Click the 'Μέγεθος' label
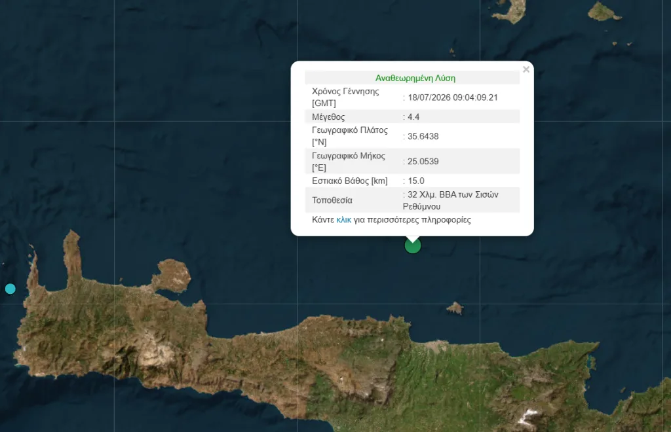 328,117
